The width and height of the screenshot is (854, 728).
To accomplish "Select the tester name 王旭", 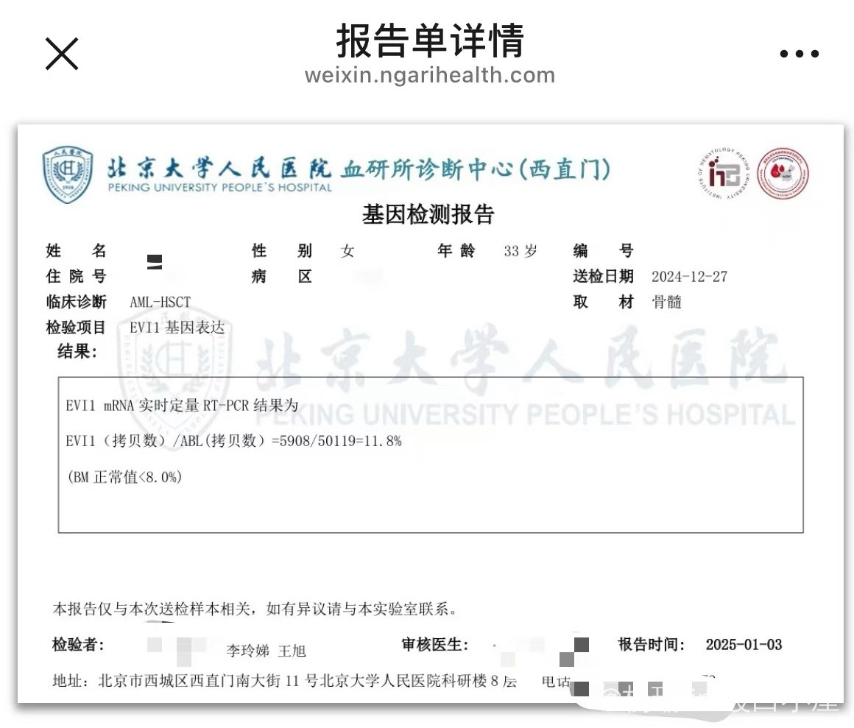I will (x=292, y=651).
